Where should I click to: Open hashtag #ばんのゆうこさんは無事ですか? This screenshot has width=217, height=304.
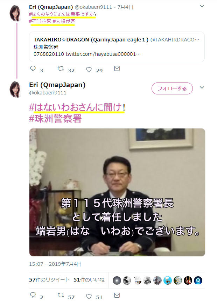pyautogui.click(x=62, y=14)
